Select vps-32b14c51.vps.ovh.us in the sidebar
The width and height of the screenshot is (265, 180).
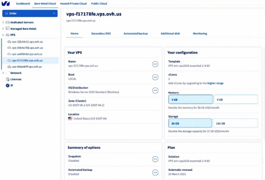pyautogui.click(x=27, y=42)
